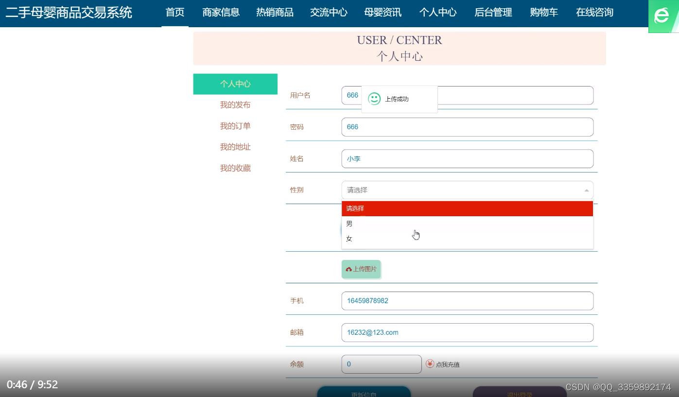Choose the 请选择 highlighted option
This screenshot has height=397, width=679.
pyautogui.click(x=467, y=208)
